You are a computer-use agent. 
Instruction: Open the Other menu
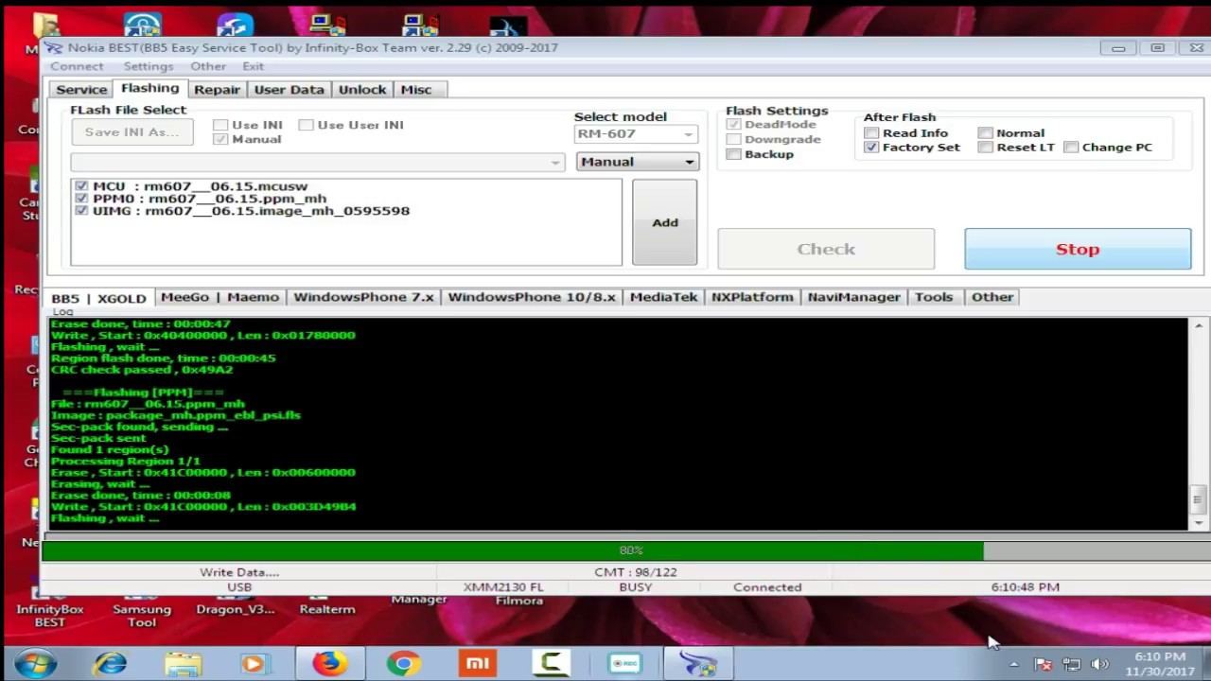[x=208, y=66]
